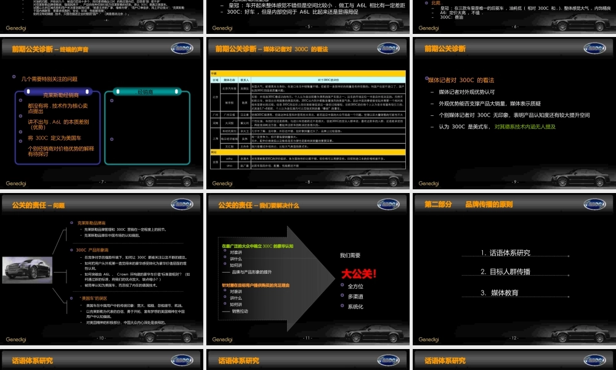Click the Genedigi logo on slide 12
Viewport: 616px width, 370px height.
(428, 339)
